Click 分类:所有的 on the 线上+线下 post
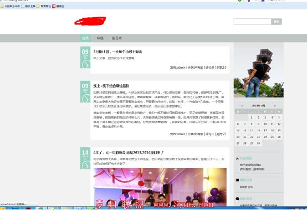The width and height of the screenshot is (307, 210). [196, 134]
